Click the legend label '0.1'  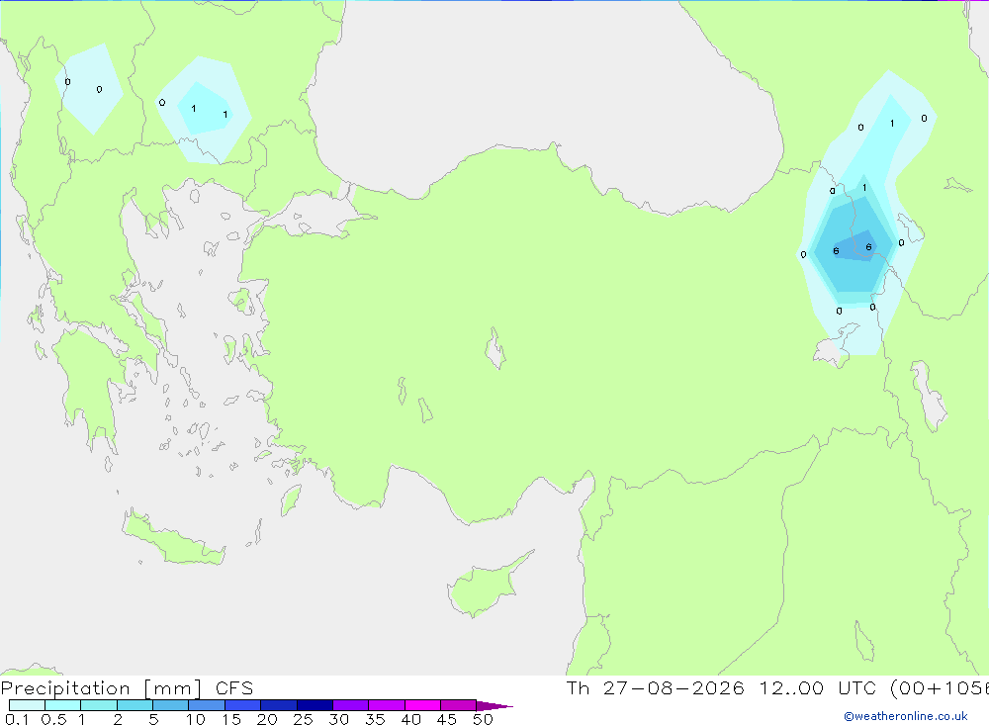coord(17,719)
